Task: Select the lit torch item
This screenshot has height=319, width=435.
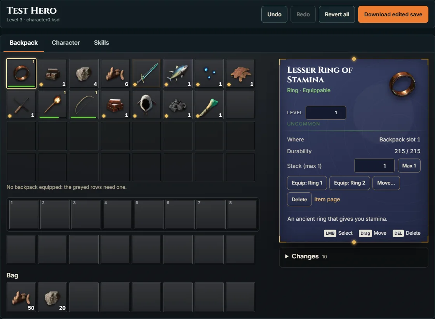Action: click(53, 105)
